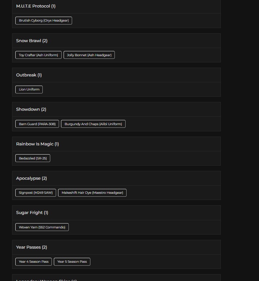259x281 pixels.
Task: Toggle the Showdown (2) section header
Action: coord(116,109)
